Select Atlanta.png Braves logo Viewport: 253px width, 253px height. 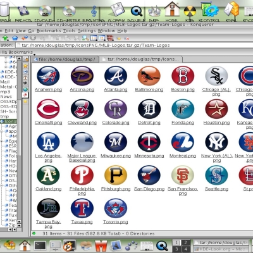pos(116,76)
